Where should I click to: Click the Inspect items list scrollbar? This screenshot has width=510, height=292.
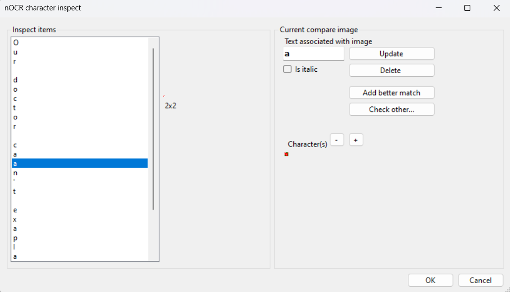pyautogui.click(x=153, y=129)
